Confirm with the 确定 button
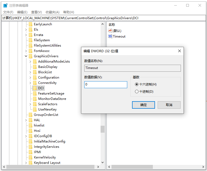The height and width of the screenshot is (171, 207). (144, 105)
